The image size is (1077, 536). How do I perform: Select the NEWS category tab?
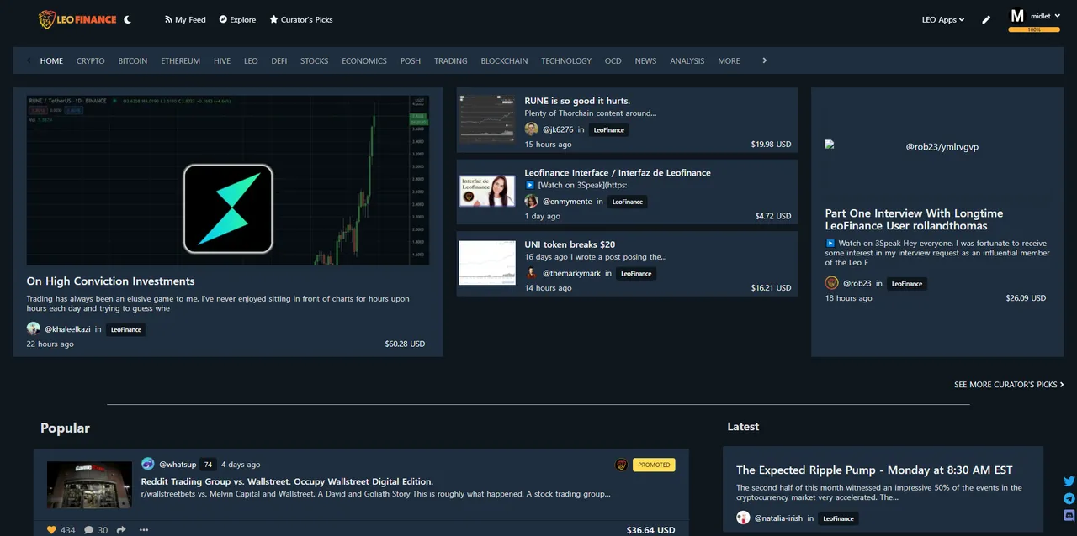pyautogui.click(x=646, y=60)
